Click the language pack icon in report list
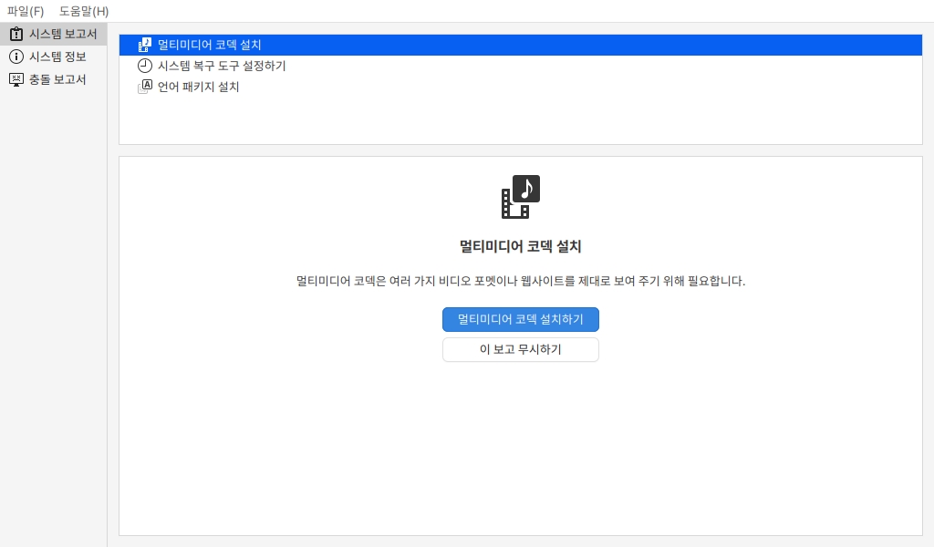The image size is (934, 547). [144, 87]
